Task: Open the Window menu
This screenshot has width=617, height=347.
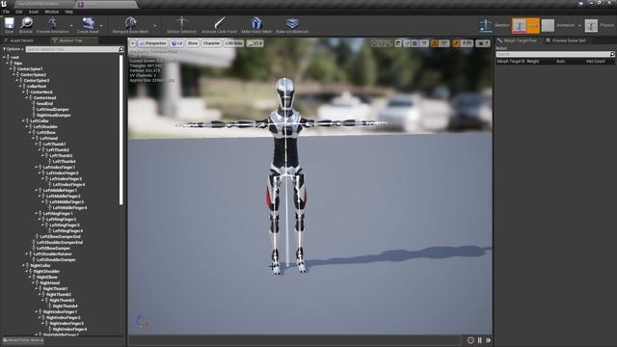Action: 51,12
